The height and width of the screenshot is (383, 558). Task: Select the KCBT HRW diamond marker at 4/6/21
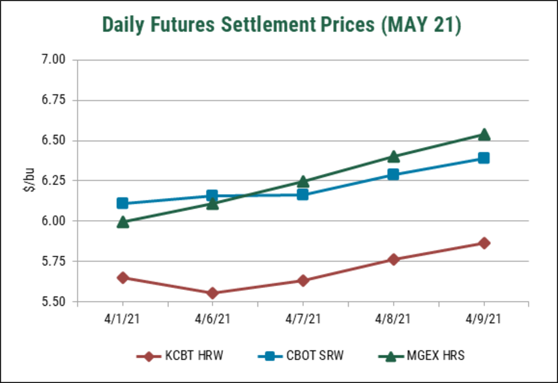point(213,293)
